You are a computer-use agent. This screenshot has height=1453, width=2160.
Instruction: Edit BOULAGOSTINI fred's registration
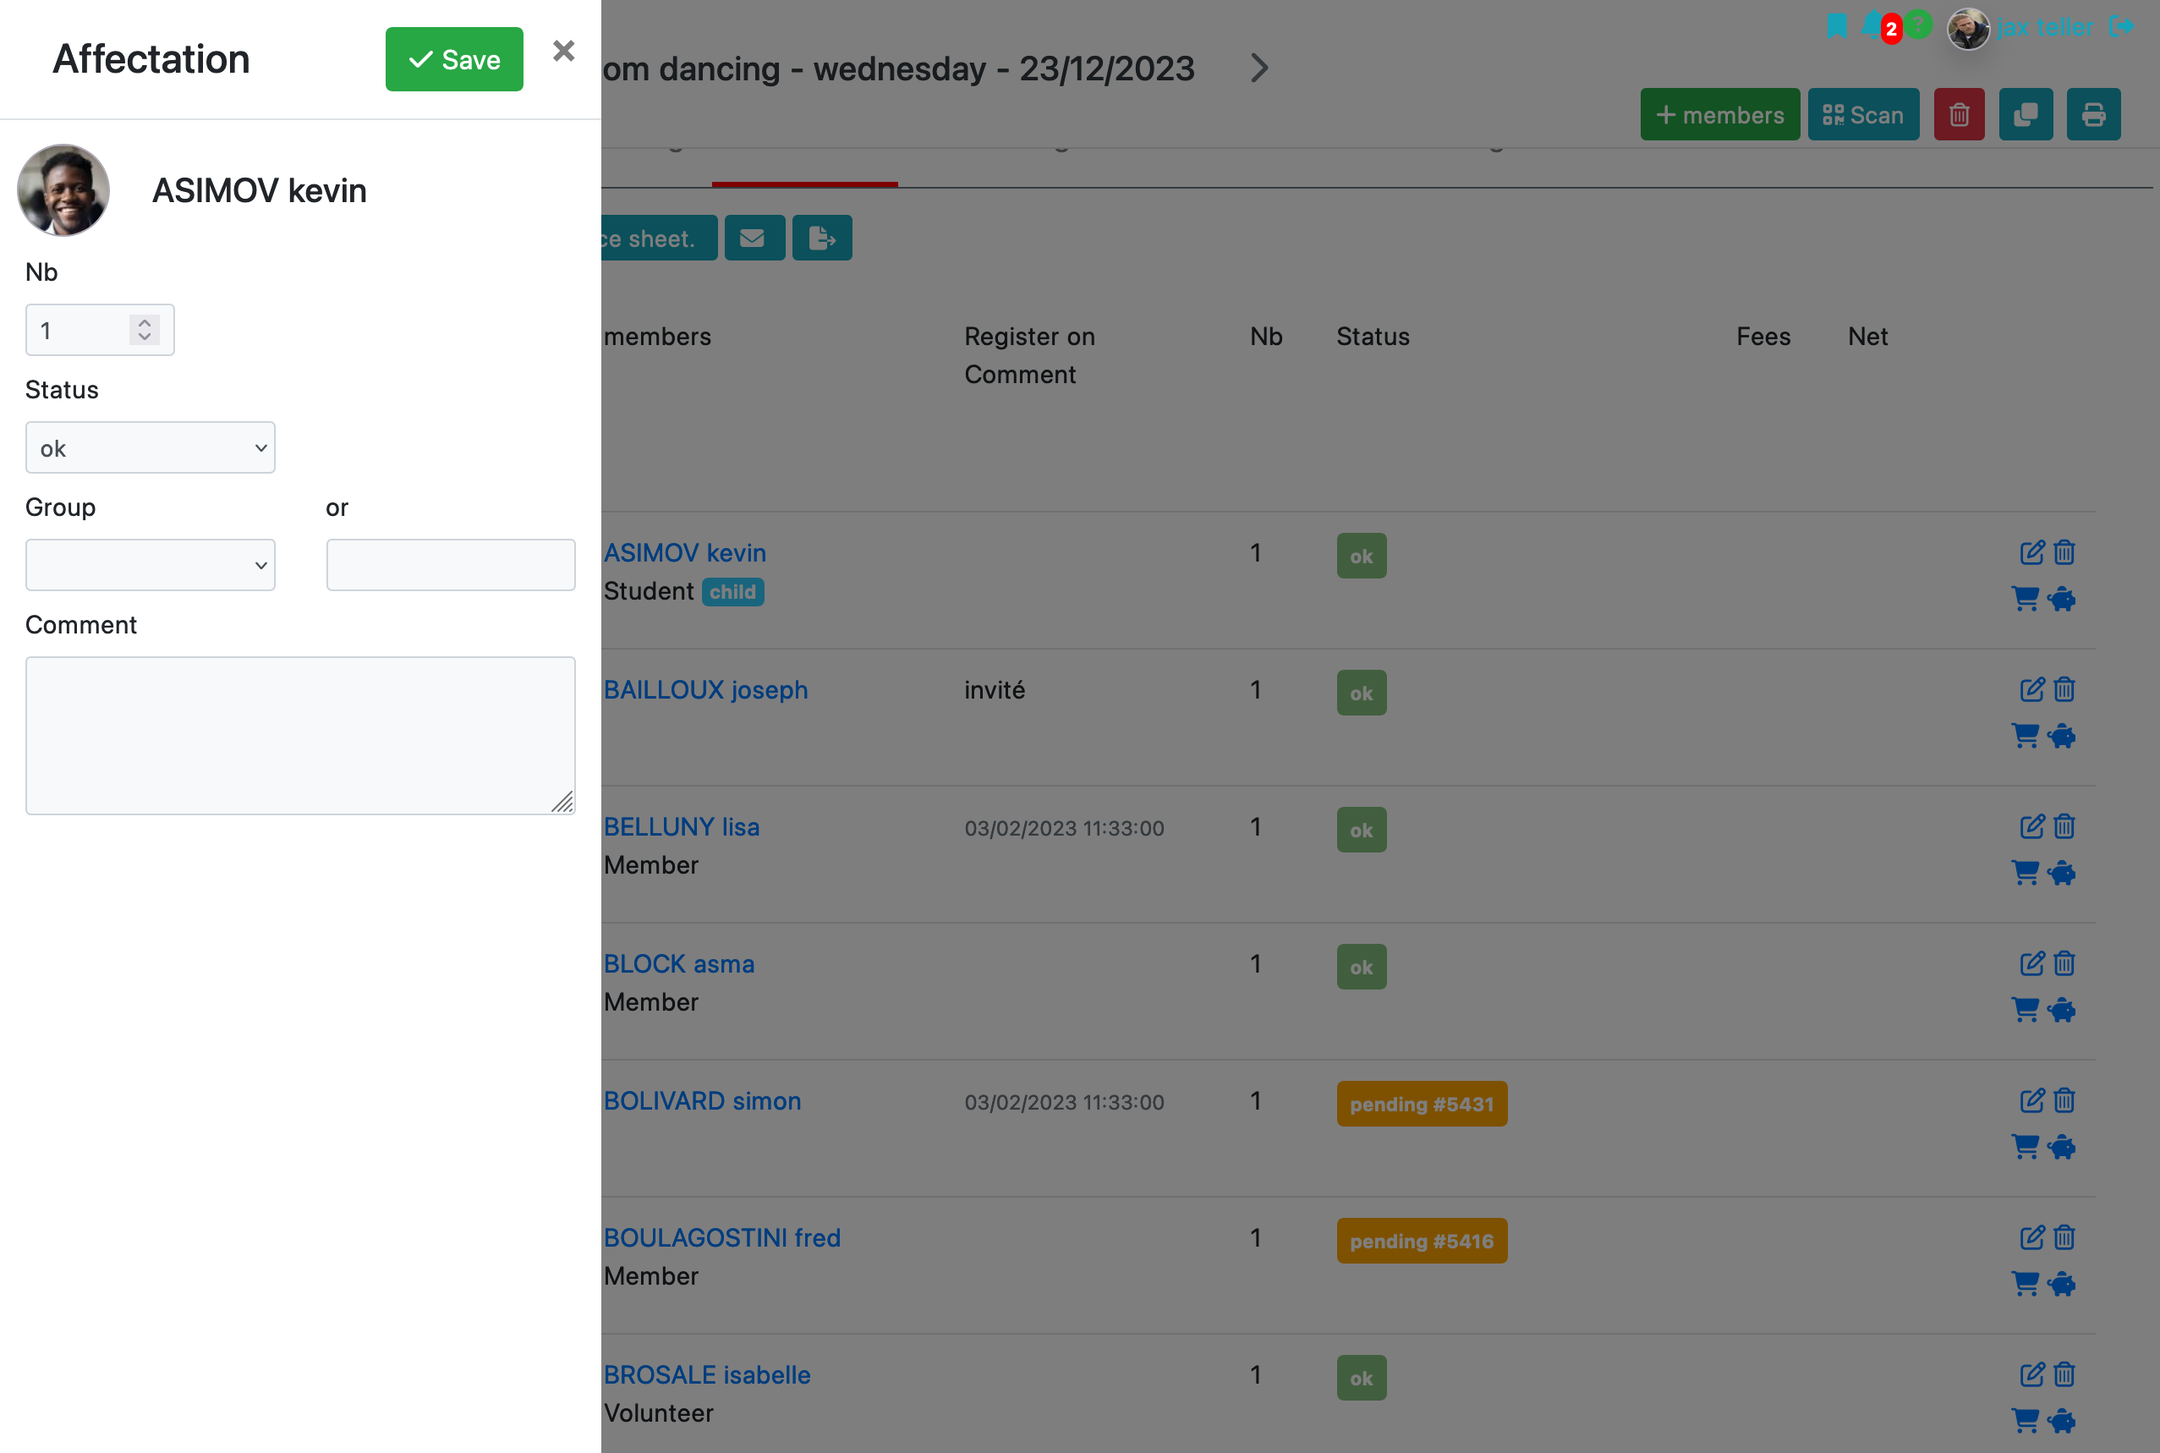pyautogui.click(x=2031, y=1238)
